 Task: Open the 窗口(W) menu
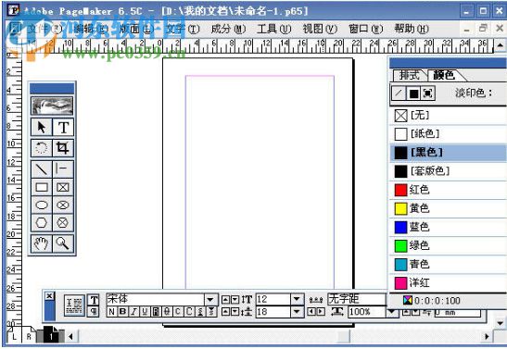(x=366, y=29)
